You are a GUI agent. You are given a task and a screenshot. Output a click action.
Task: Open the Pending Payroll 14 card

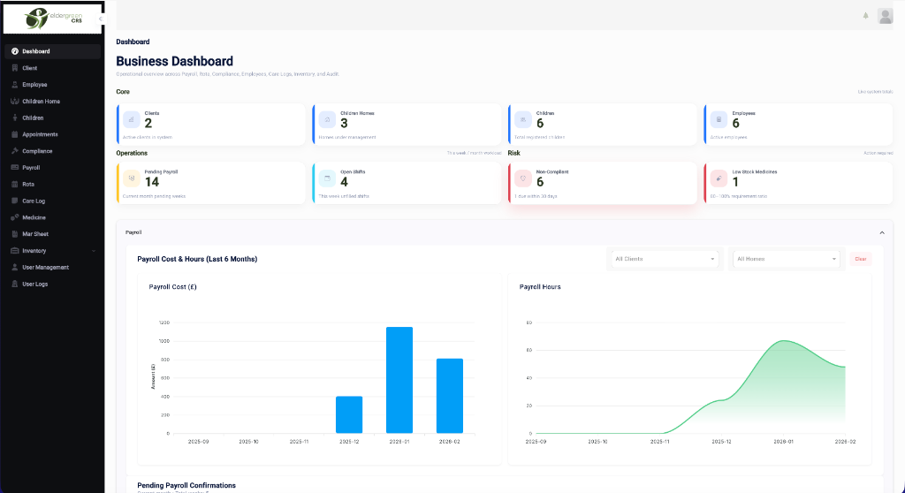[x=210, y=183]
